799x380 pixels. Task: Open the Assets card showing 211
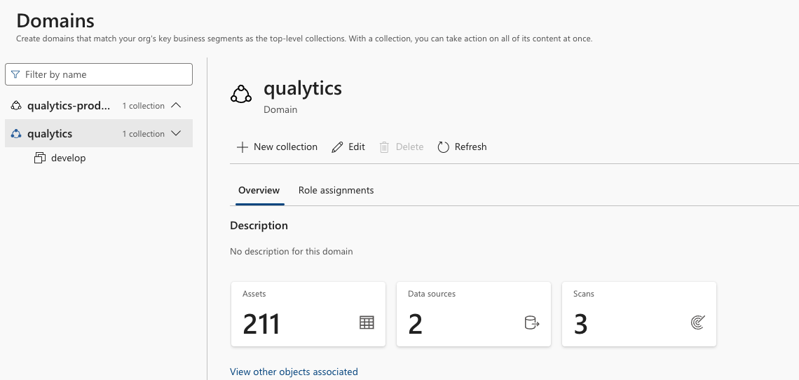[308, 314]
